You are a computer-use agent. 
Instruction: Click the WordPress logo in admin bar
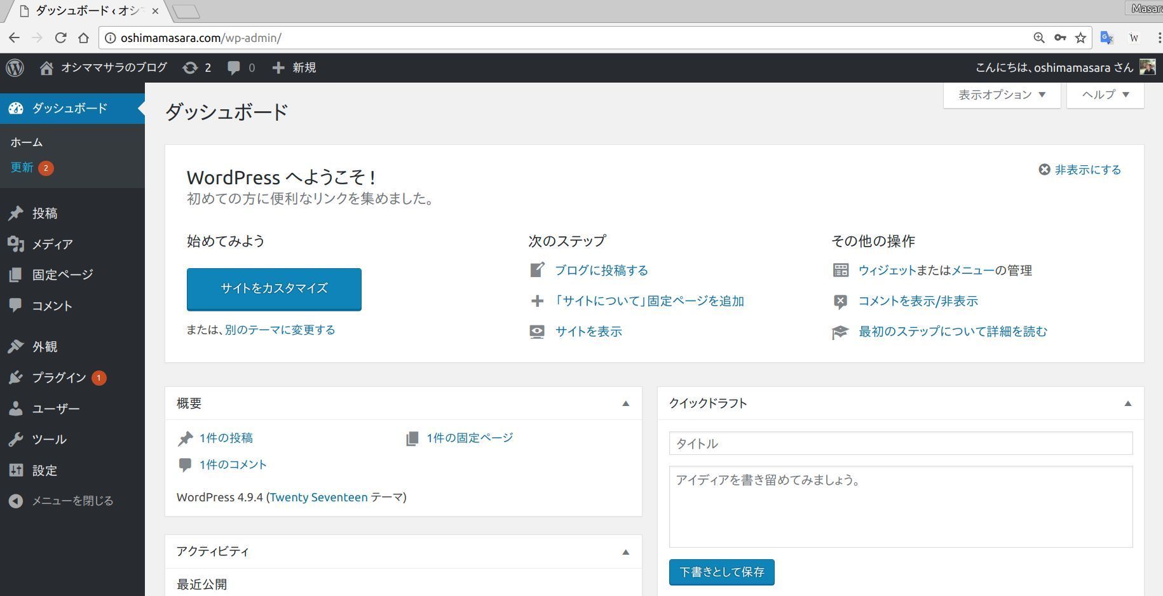point(15,67)
